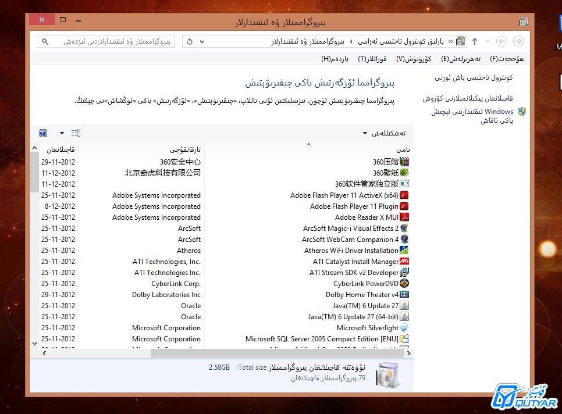Click the control panel icon in address bar

click(461, 41)
